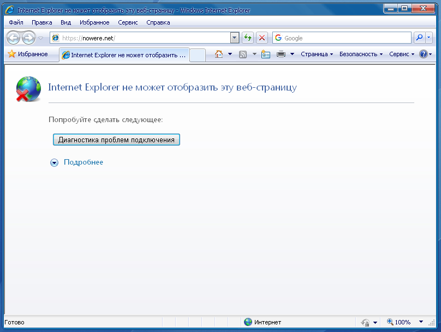The height and width of the screenshot is (332, 441).
Task: Click the magnifier Search icon
Action: [x=419, y=38]
